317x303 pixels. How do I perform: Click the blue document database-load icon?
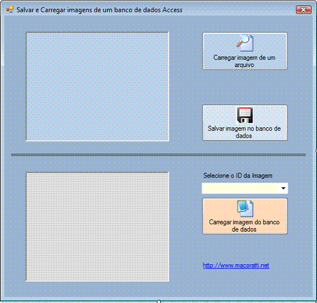[x=245, y=208]
